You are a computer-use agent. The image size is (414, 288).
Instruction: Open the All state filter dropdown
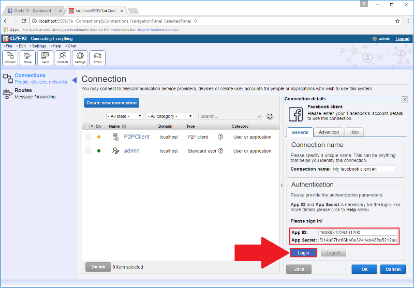pos(125,116)
